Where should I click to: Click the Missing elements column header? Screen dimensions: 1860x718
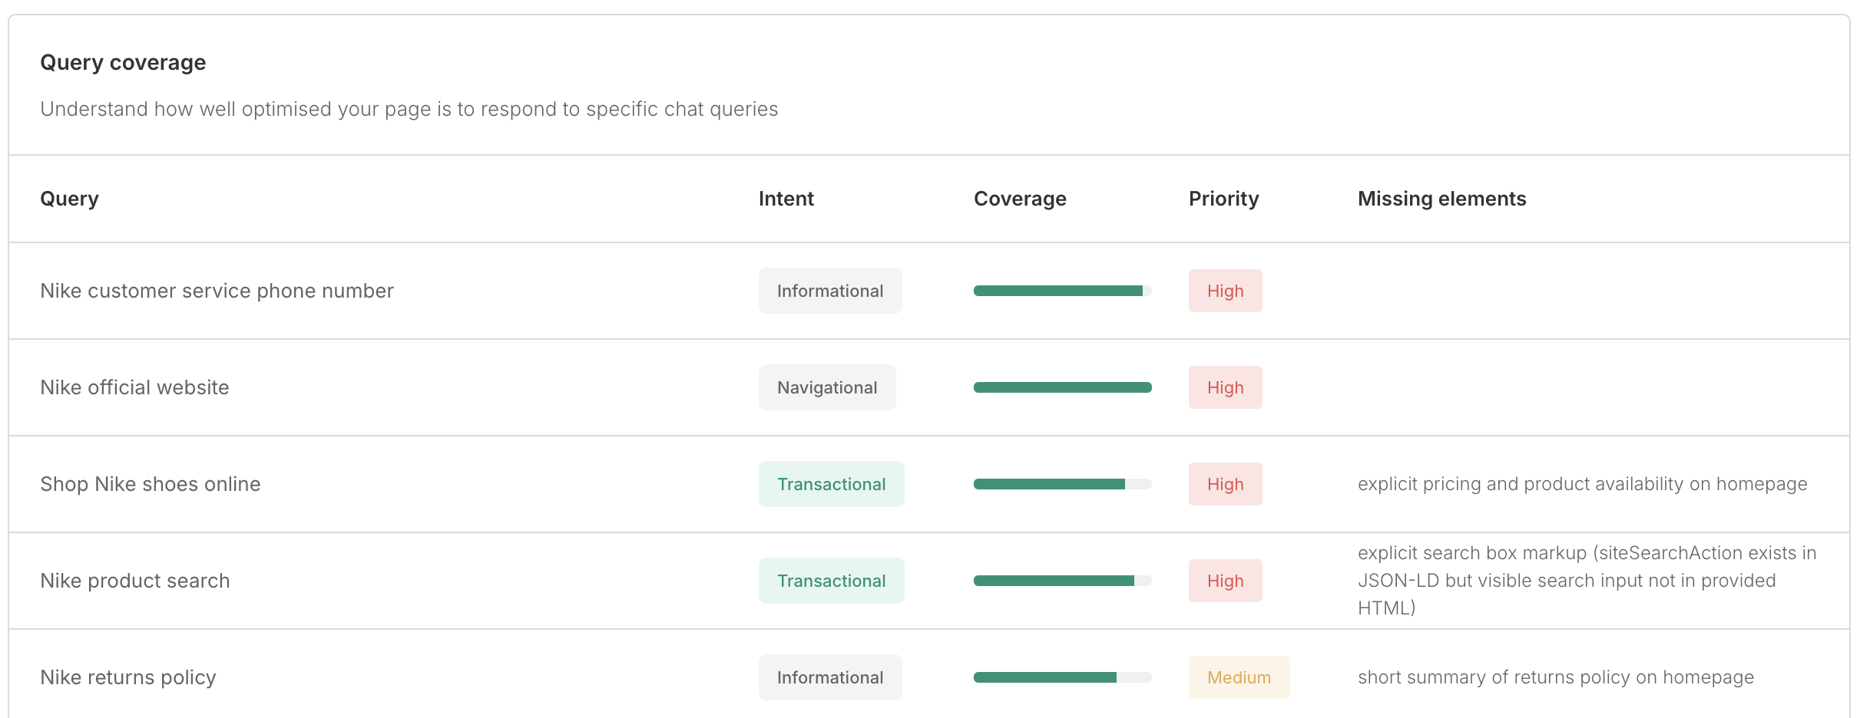1441,199
